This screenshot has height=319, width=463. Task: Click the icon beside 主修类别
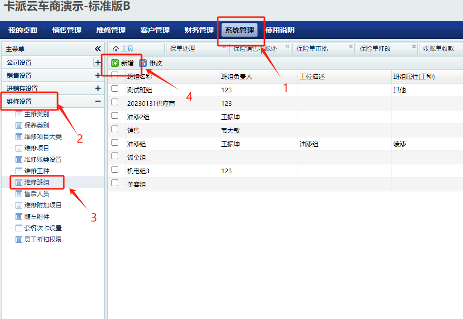click(x=19, y=114)
